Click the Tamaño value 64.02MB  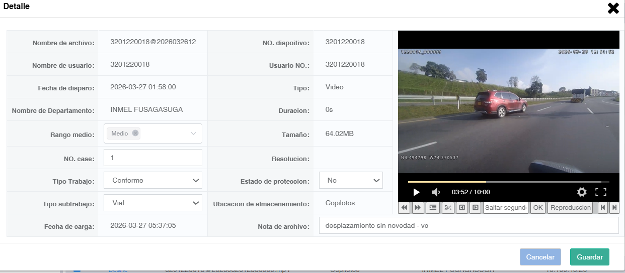[x=340, y=134]
